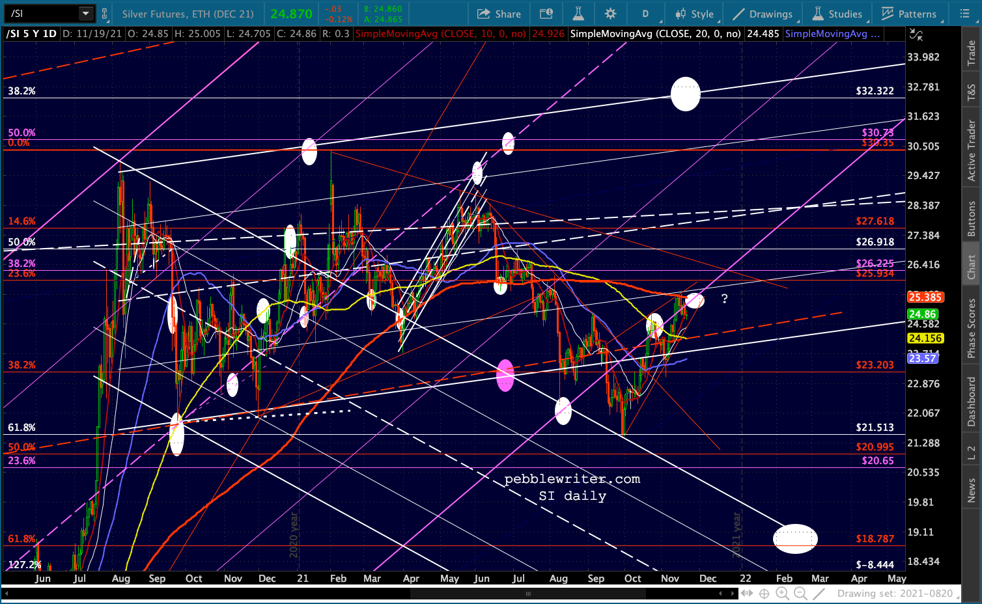The width and height of the screenshot is (982, 604).
Task: Click the Share button
Action: [x=499, y=14]
